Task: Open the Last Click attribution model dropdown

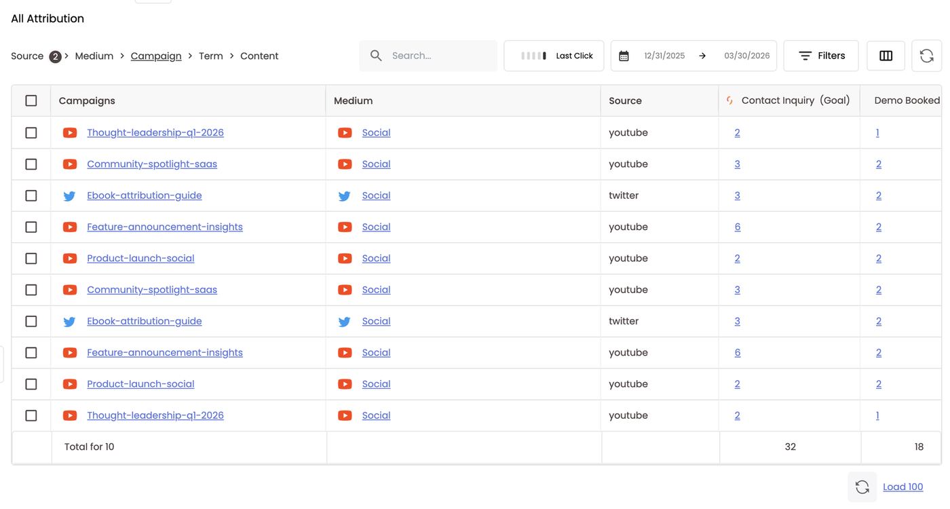Action: tap(554, 56)
